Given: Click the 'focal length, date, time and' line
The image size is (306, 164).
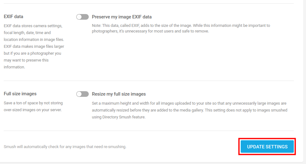Looking at the screenshot, I should pos(27,32).
